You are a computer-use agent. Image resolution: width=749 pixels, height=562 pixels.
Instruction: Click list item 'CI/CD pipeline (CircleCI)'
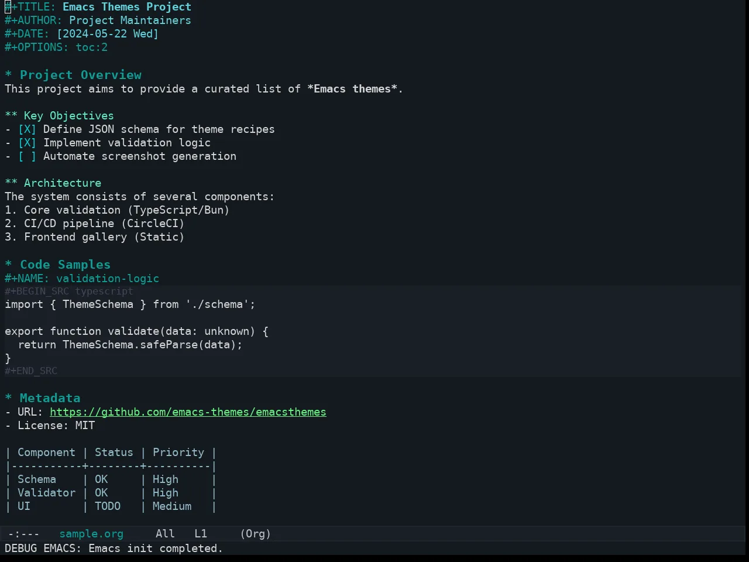[104, 224]
